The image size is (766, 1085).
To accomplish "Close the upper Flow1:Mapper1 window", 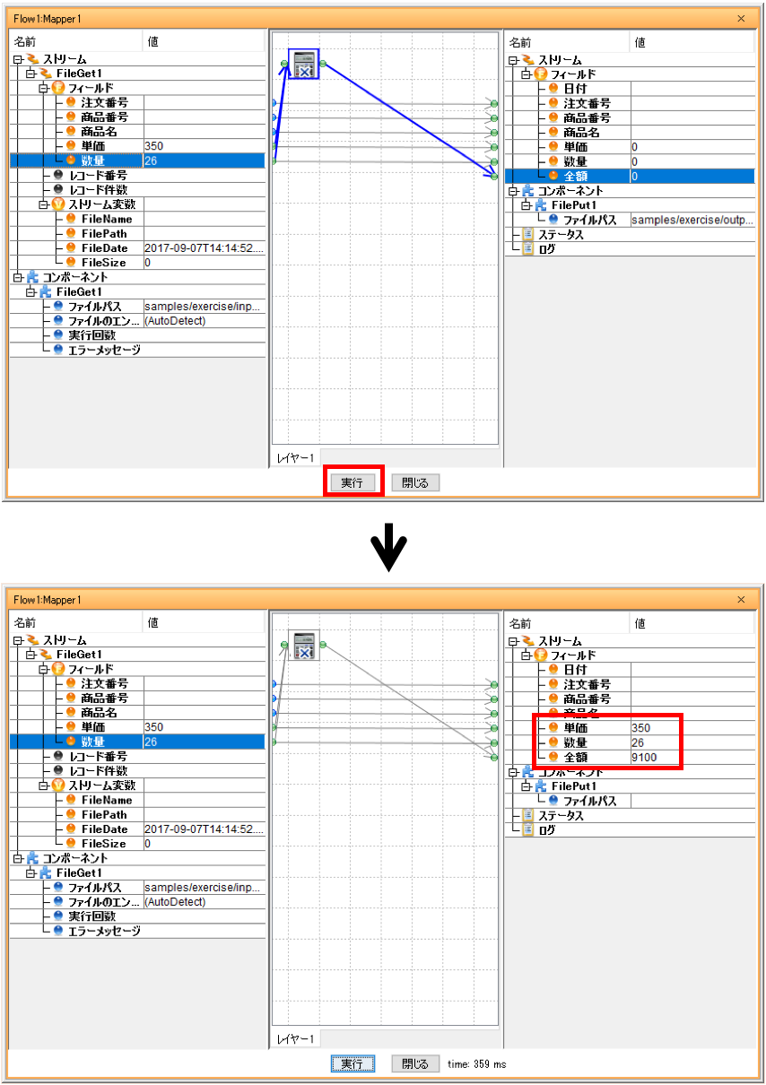I will 741,18.
